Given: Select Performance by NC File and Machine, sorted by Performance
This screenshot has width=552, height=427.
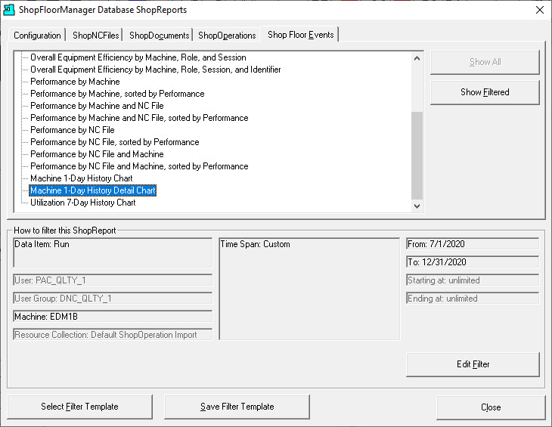Looking at the screenshot, I should coord(139,166).
